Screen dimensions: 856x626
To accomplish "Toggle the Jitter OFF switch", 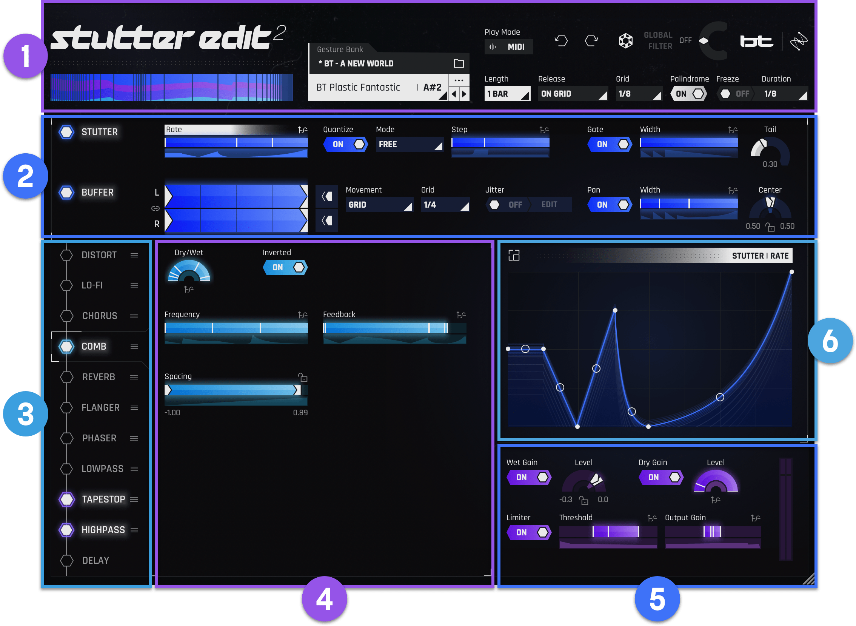I will 508,205.
